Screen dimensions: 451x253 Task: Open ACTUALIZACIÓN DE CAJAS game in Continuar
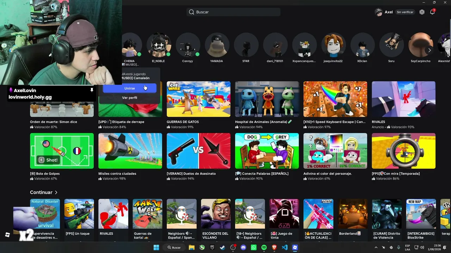(318, 214)
